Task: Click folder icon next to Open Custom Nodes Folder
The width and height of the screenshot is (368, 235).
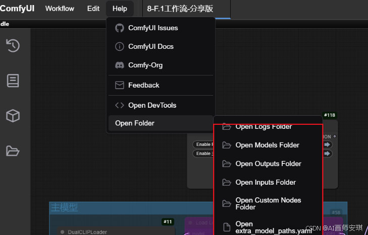Action: pos(227,204)
